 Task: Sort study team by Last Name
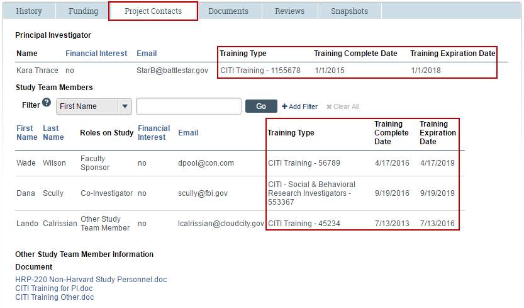coord(53,133)
